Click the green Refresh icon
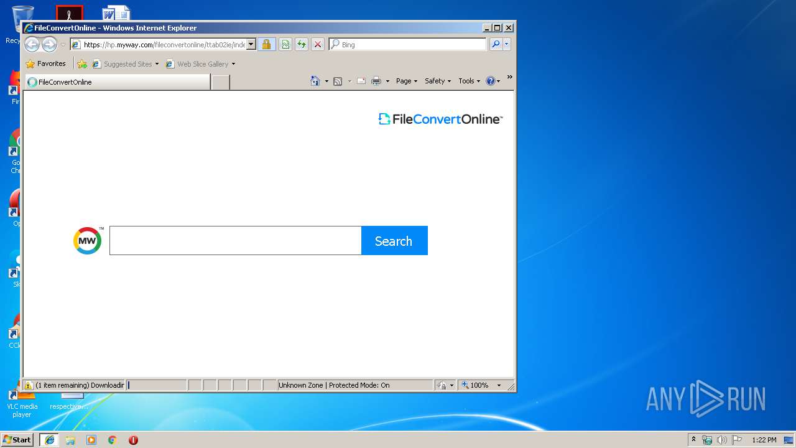The height and width of the screenshot is (448, 796). pos(302,45)
